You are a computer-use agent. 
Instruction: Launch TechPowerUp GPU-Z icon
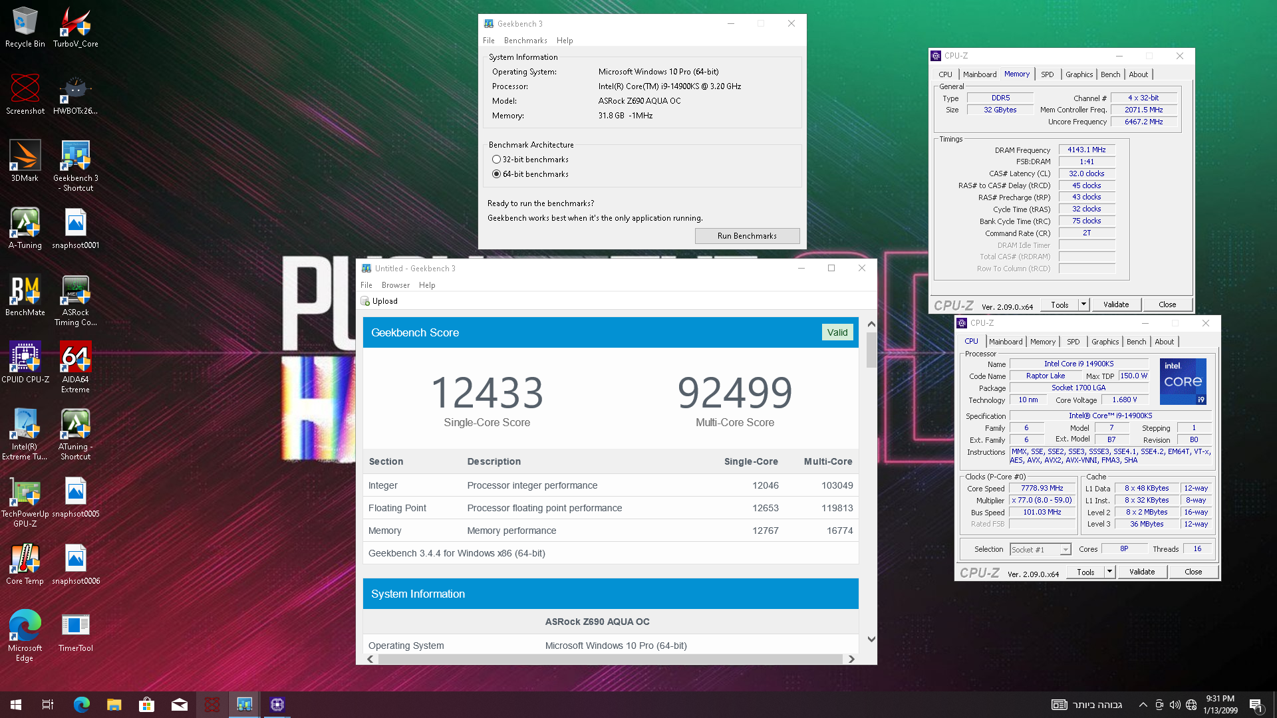point(25,502)
